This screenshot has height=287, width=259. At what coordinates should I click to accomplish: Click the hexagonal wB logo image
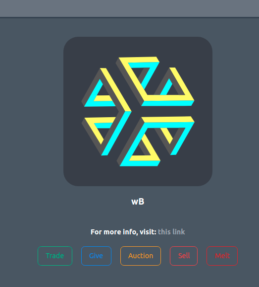click(138, 111)
